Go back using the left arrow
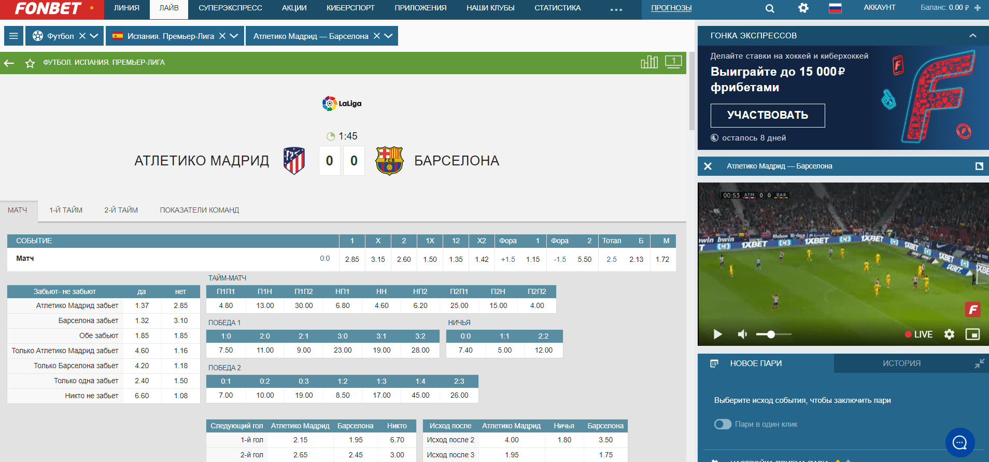989x462 pixels. (x=9, y=63)
